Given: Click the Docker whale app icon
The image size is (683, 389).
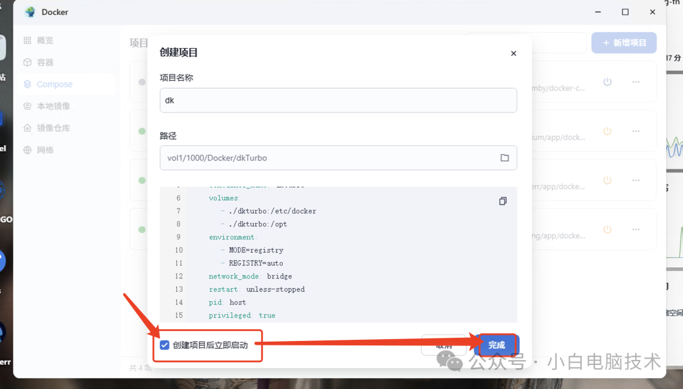Looking at the screenshot, I should tap(30, 12).
